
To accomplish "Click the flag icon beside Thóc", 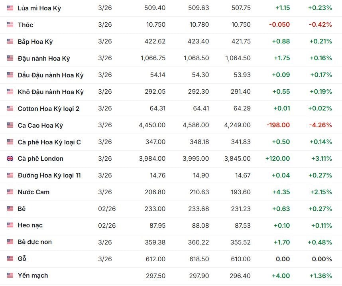I will 10,25.
